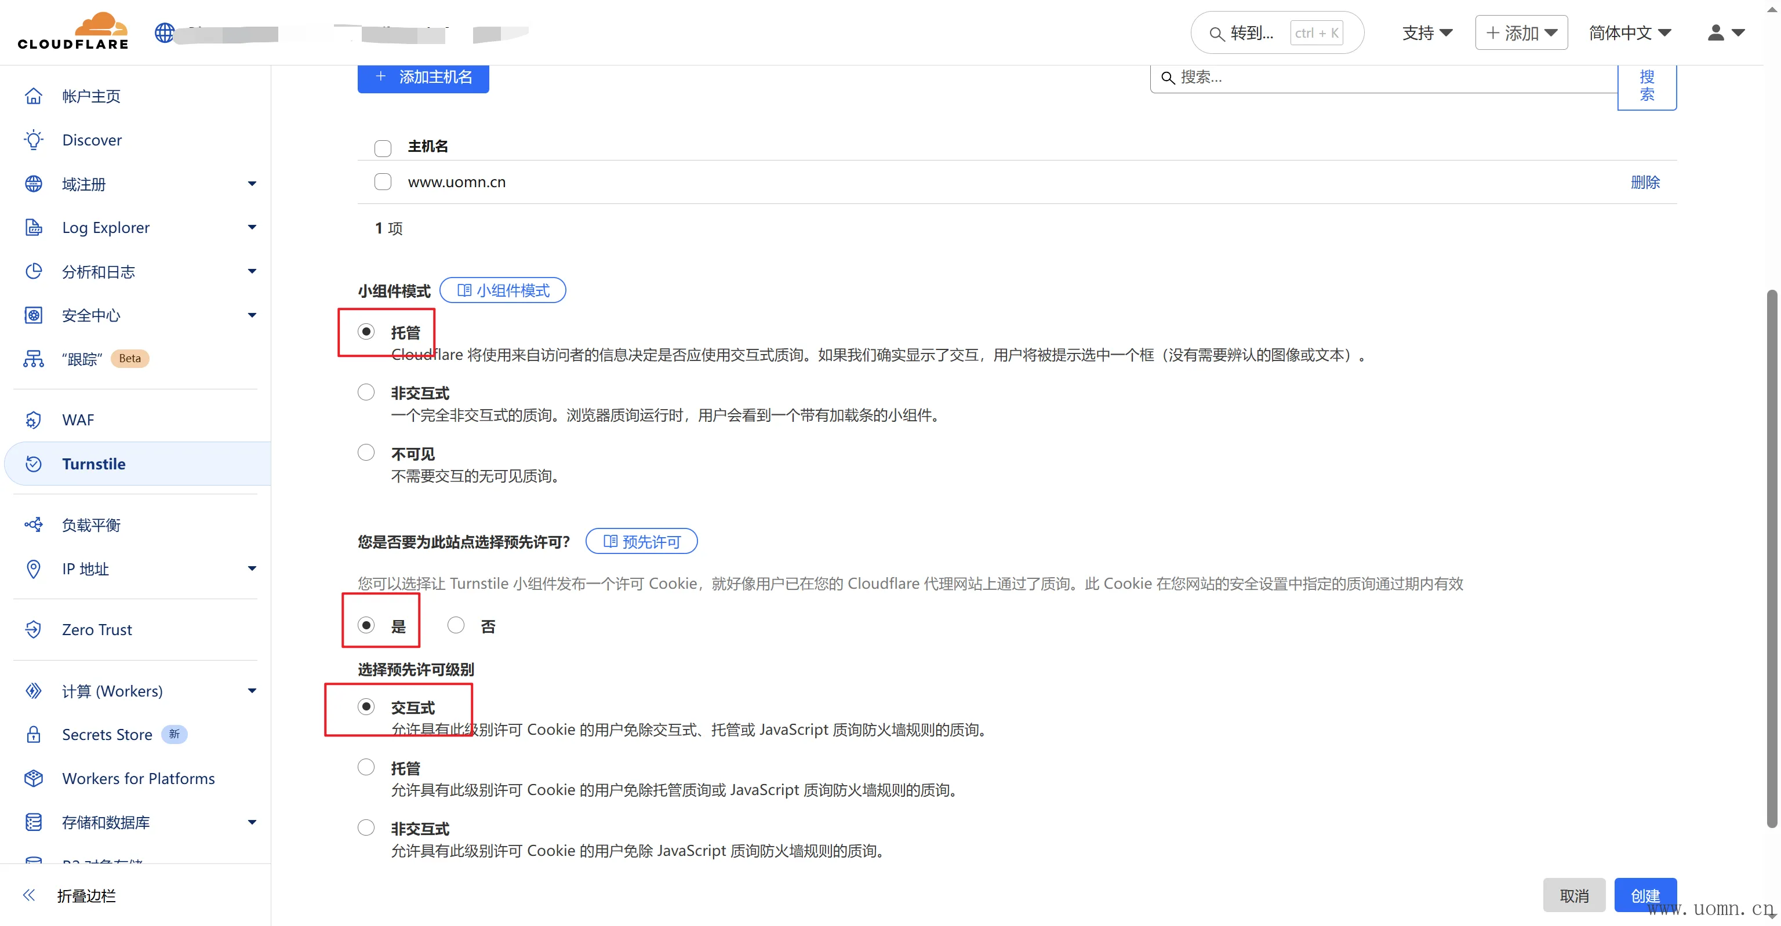Click the Zero Trust icon
Viewport: 1781px width, 926px height.
(33, 629)
